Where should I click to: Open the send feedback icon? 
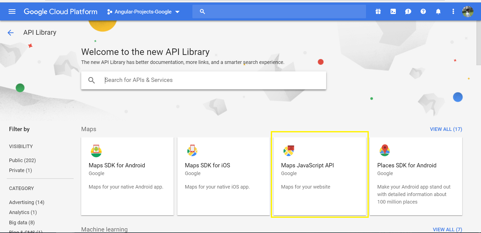coord(408,11)
